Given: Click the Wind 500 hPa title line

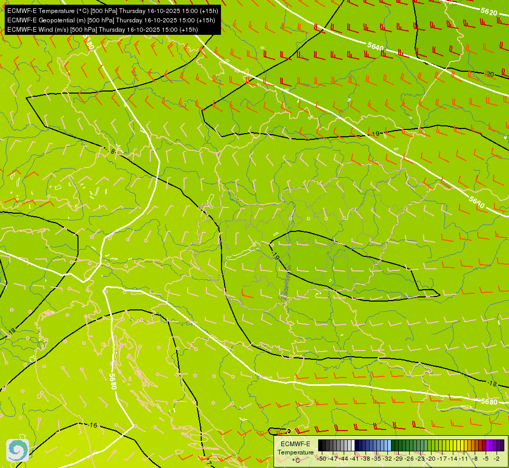Looking at the screenshot, I should [x=102, y=30].
